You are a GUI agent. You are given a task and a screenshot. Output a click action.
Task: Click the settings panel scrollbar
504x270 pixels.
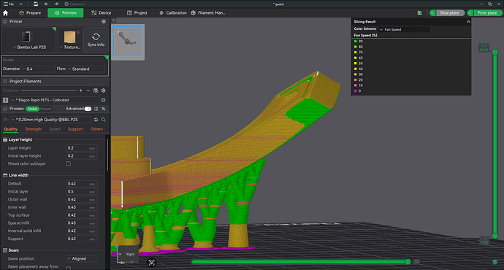[x=107, y=155]
